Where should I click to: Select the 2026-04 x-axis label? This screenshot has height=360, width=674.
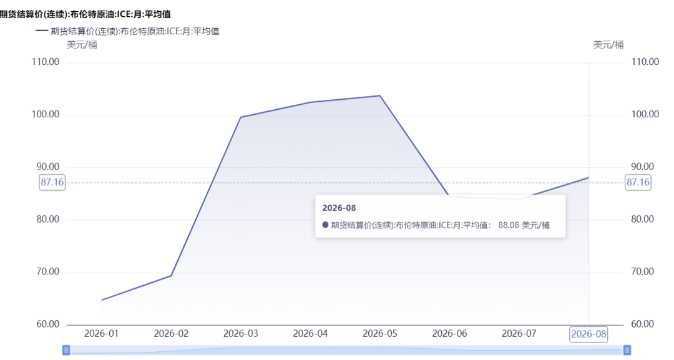pyautogui.click(x=310, y=334)
